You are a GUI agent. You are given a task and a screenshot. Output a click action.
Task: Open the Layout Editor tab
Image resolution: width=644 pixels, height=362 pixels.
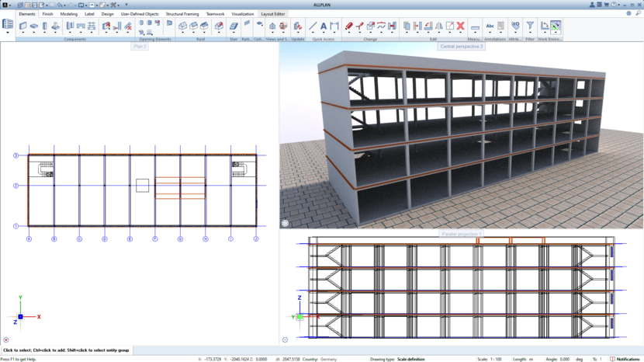point(272,14)
